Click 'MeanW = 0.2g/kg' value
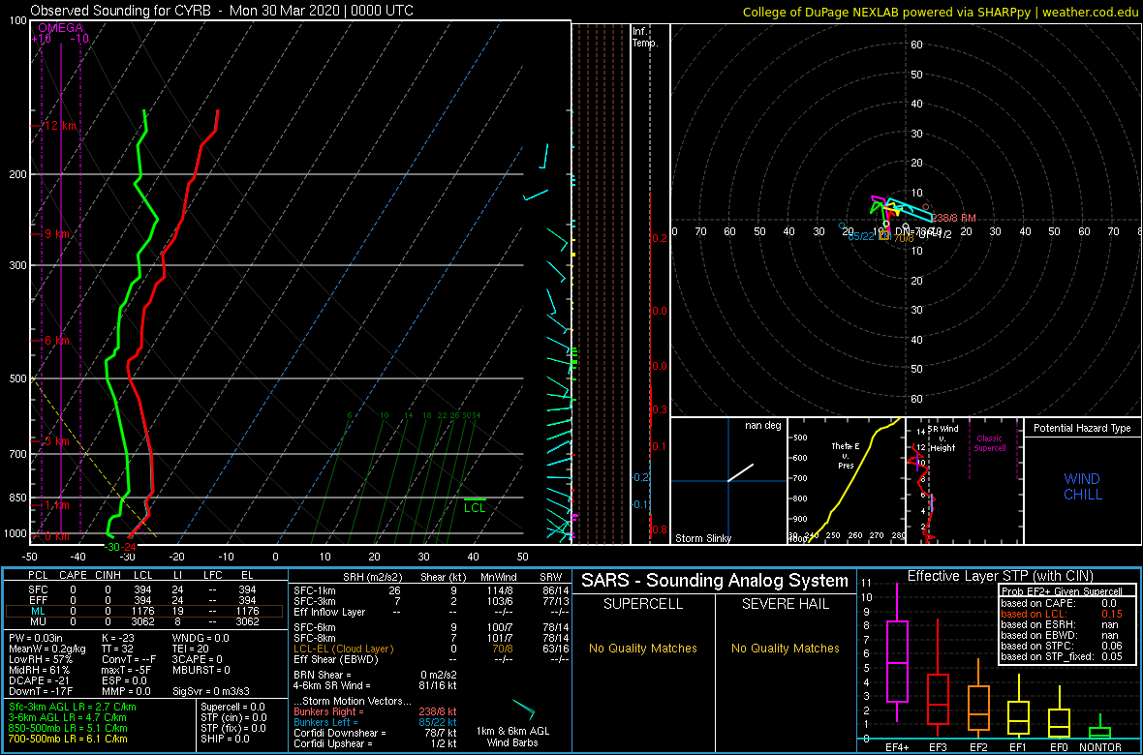The image size is (1143, 755). pyautogui.click(x=46, y=649)
